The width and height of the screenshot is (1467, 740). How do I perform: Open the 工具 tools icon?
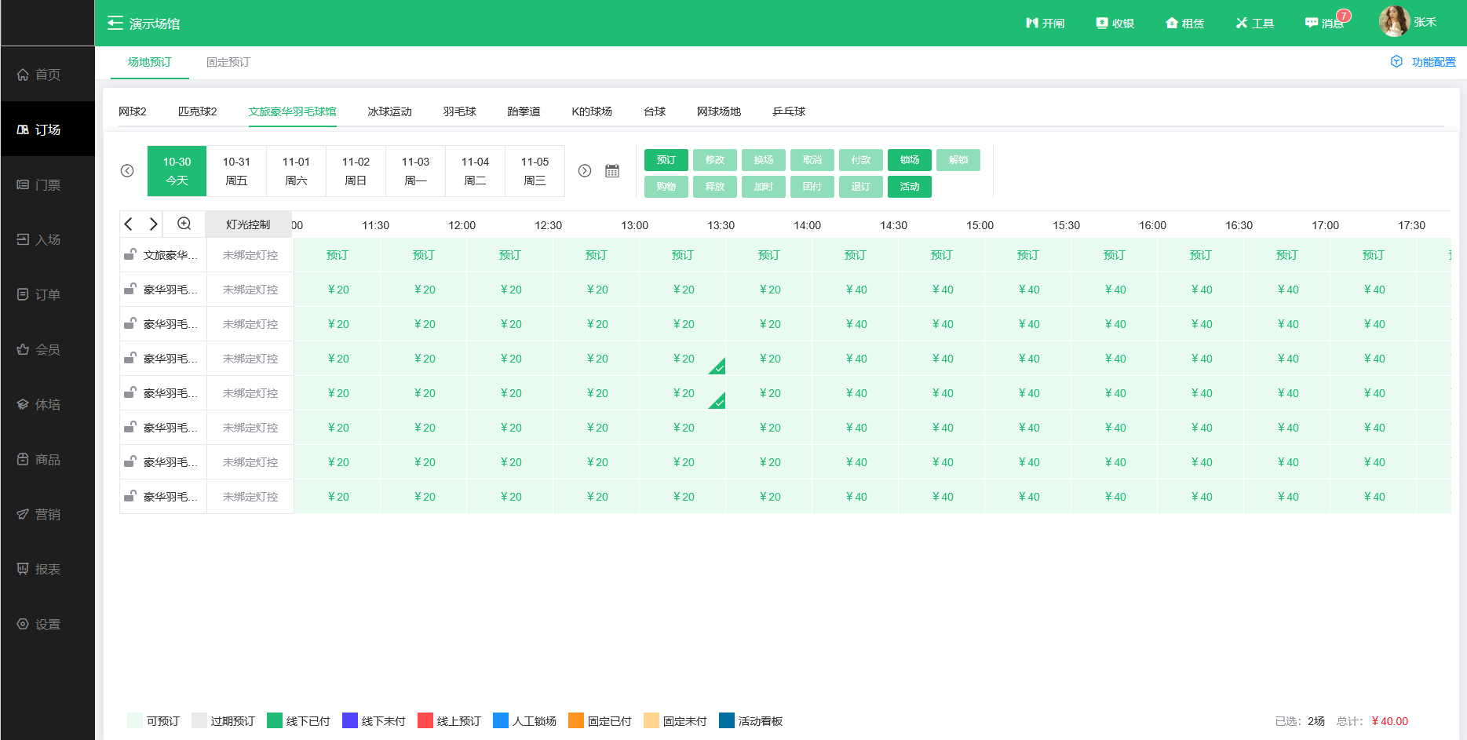pos(1242,24)
